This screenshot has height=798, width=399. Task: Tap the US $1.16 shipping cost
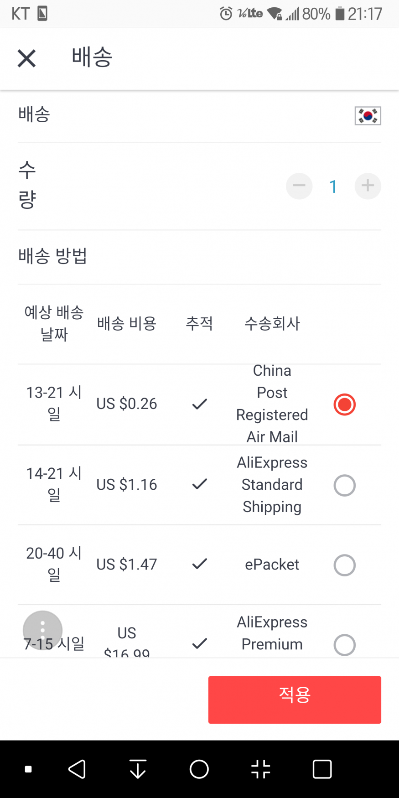pyautogui.click(x=127, y=484)
